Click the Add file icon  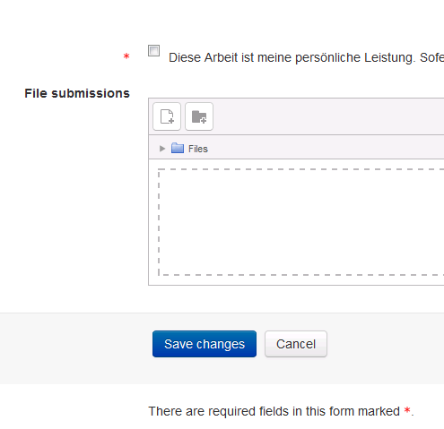[167, 116]
